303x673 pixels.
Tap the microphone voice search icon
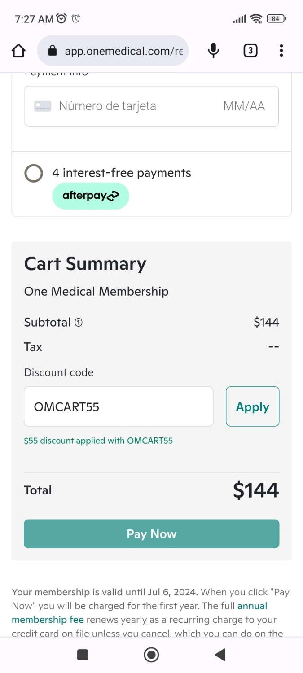pos(214,51)
